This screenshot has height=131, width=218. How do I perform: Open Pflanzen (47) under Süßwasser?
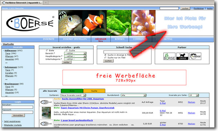tap(9, 56)
